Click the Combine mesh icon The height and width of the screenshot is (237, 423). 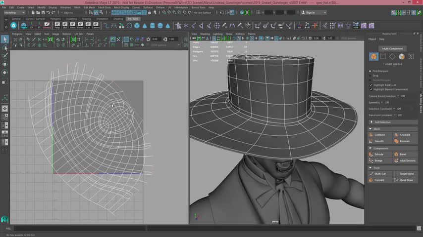pos(371,135)
